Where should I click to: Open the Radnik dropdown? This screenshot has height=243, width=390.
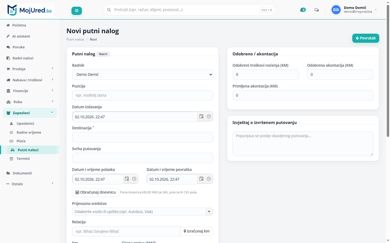(x=142, y=75)
